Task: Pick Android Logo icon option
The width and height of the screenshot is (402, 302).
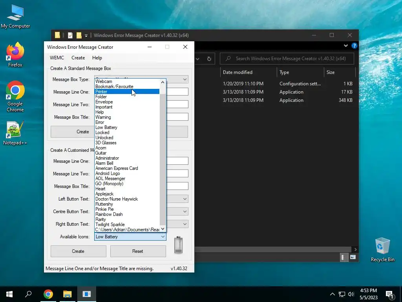Action: pyautogui.click(x=127, y=173)
